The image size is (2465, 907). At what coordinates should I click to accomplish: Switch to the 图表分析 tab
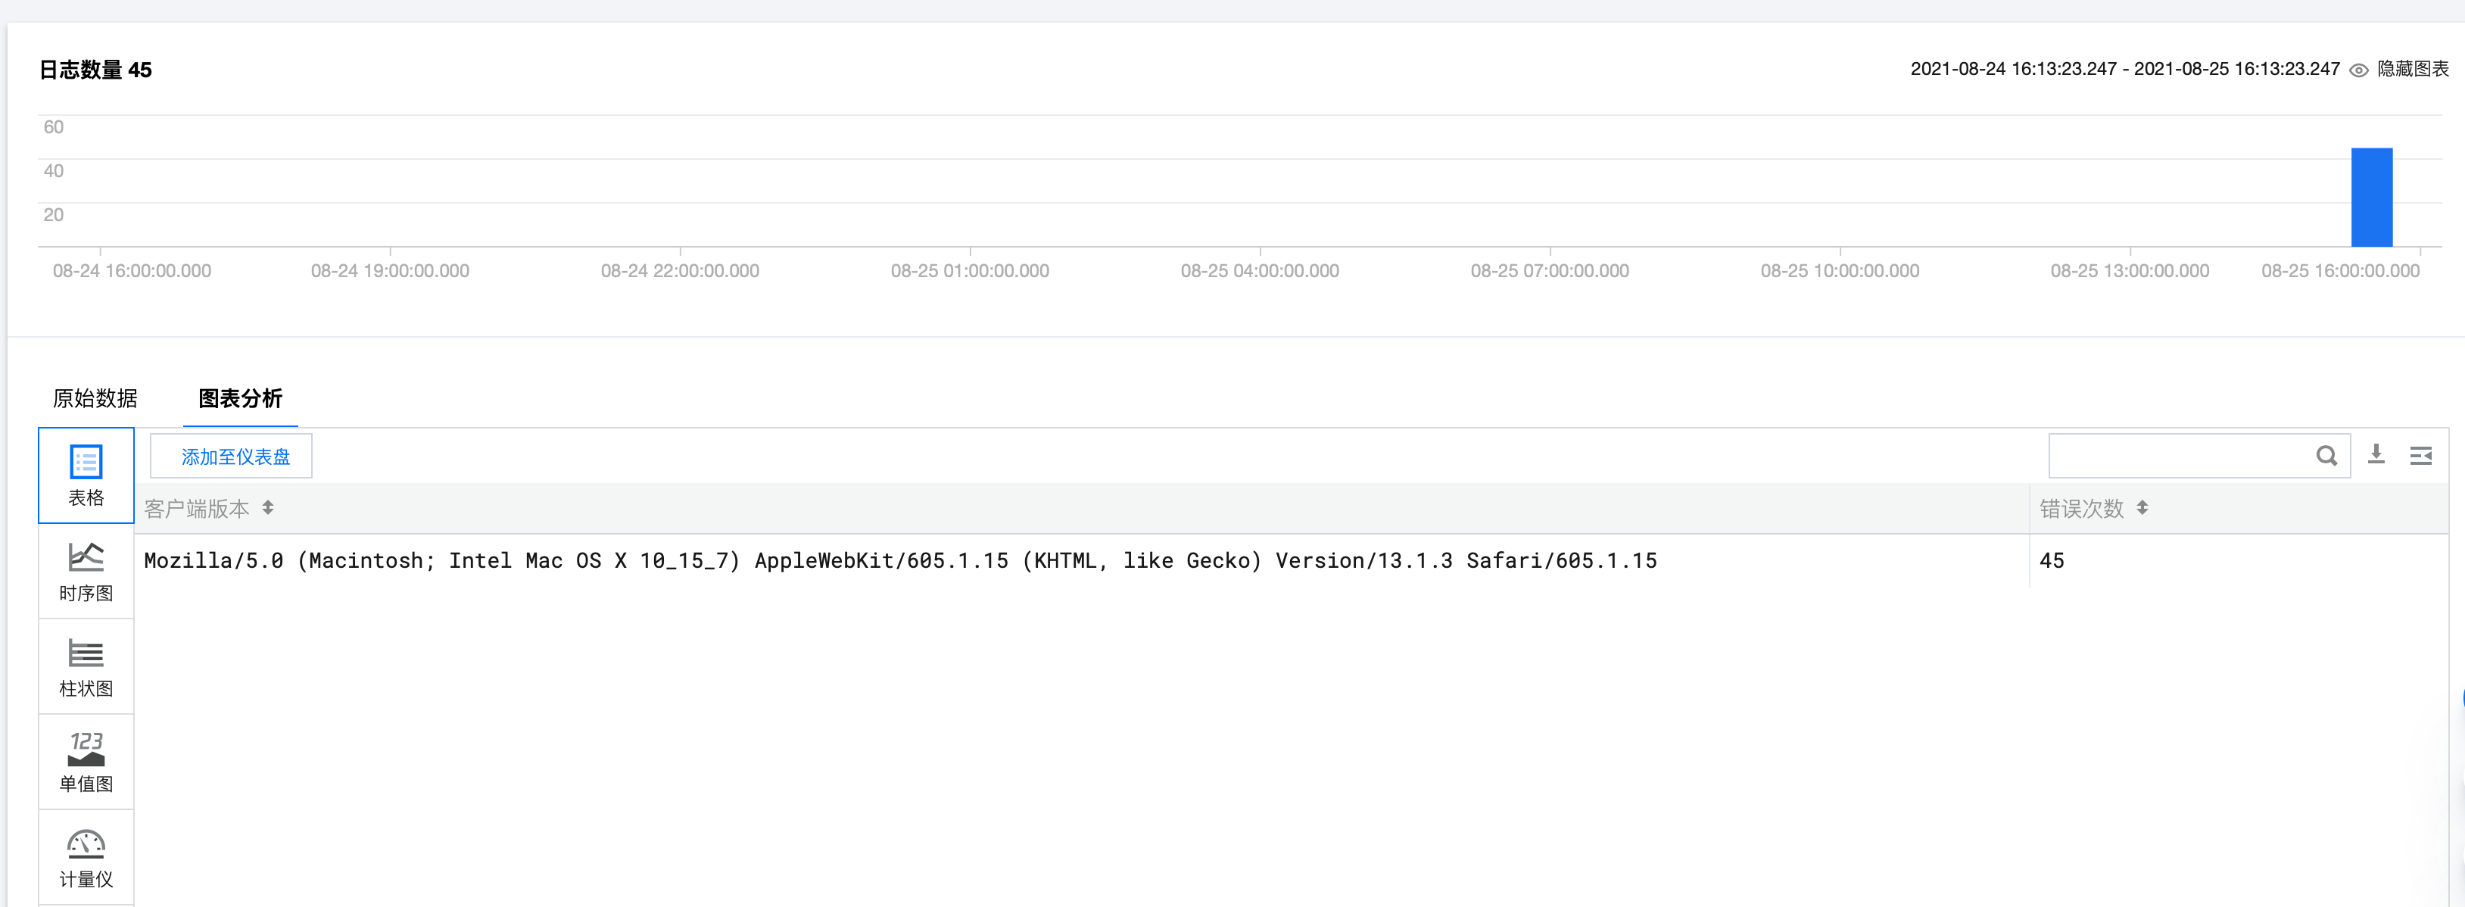coord(240,398)
